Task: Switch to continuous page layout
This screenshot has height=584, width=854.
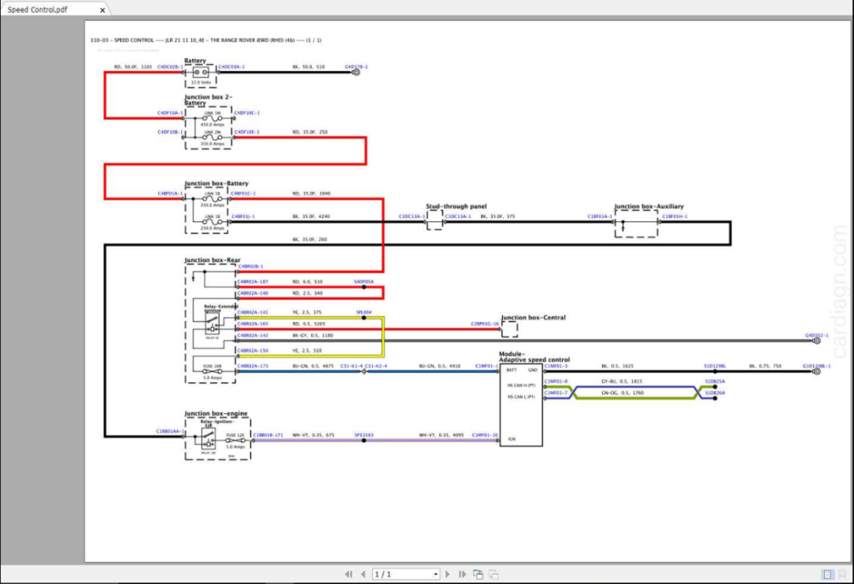Action: click(x=842, y=575)
